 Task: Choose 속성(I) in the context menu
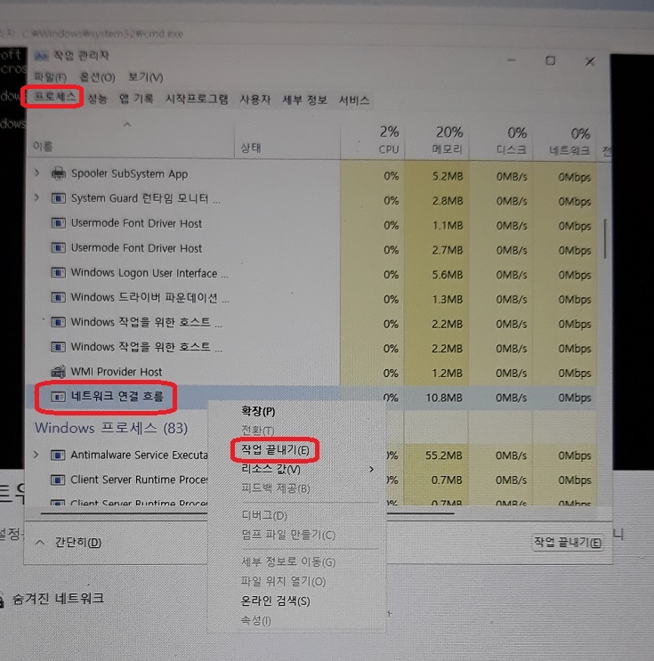click(255, 620)
